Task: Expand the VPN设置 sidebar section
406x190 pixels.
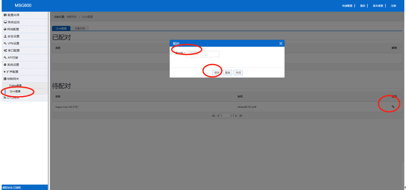Action: tap(13, 43)
